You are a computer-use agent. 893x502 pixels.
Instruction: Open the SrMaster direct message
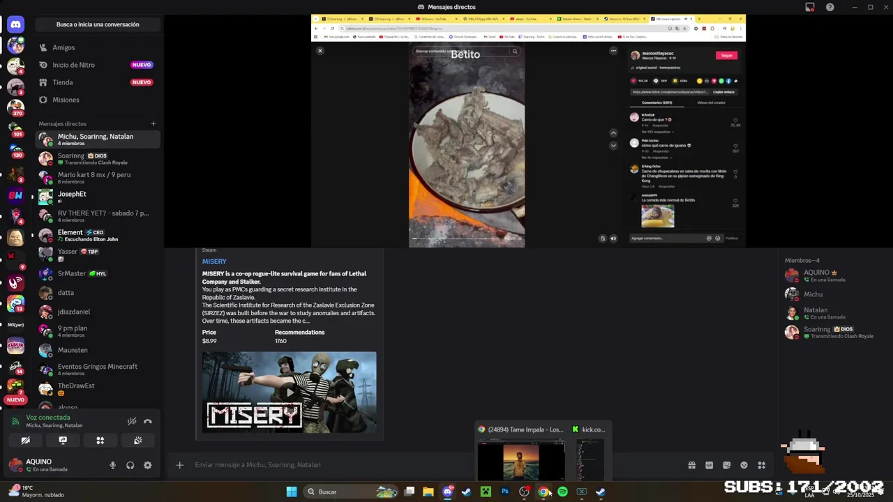click(98, 273)
